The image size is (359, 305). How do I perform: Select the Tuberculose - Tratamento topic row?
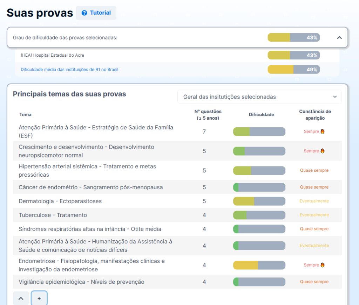[x=53, y=215]
